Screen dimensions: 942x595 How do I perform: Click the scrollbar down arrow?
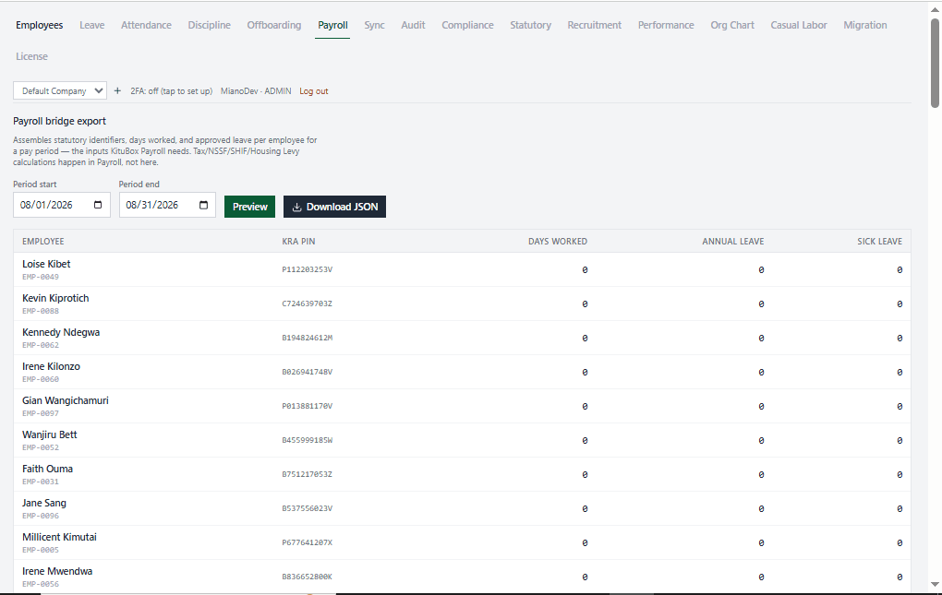[x=935, y=584]
